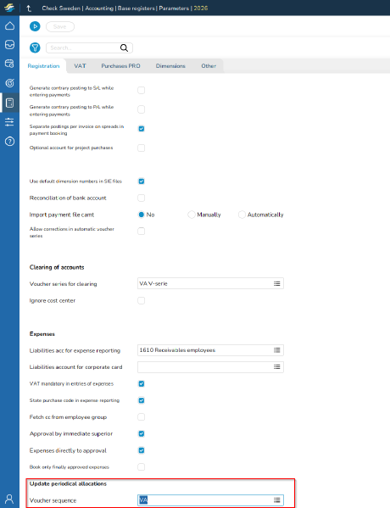Switch to the Registration tab
Viewport: 390px width, 508px height.
click(43, 66)
